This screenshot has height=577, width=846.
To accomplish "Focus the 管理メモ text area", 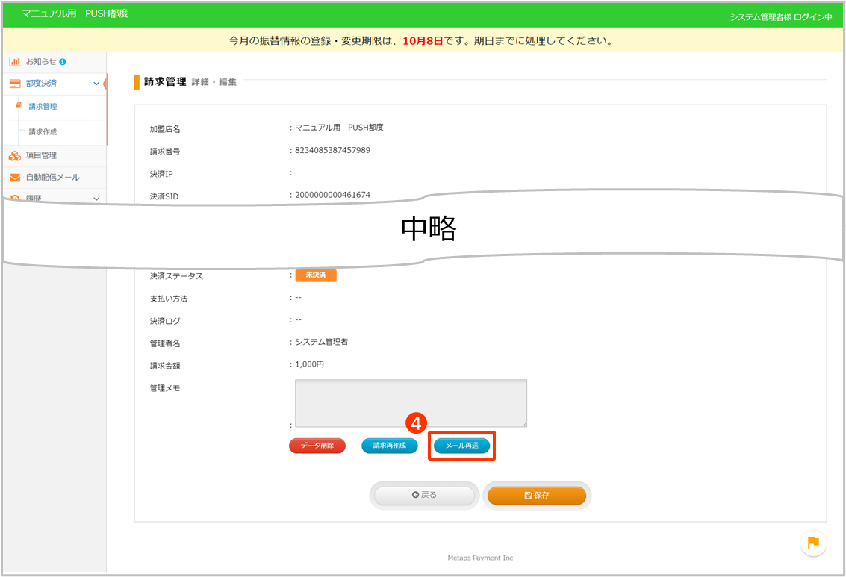I will [411, 403].
